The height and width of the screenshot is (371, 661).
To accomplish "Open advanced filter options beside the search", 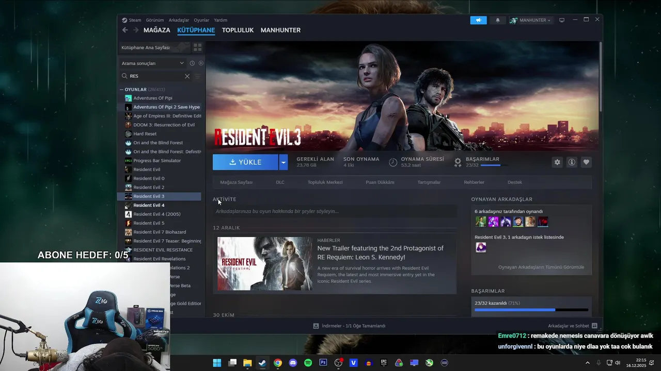I will [x=197, y=76].
